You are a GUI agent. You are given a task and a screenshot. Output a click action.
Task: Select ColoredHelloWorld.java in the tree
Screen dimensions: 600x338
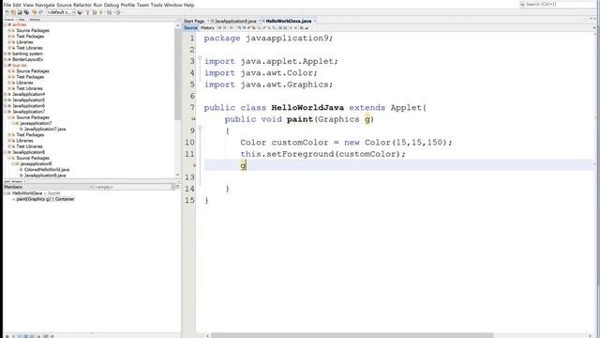47,169
